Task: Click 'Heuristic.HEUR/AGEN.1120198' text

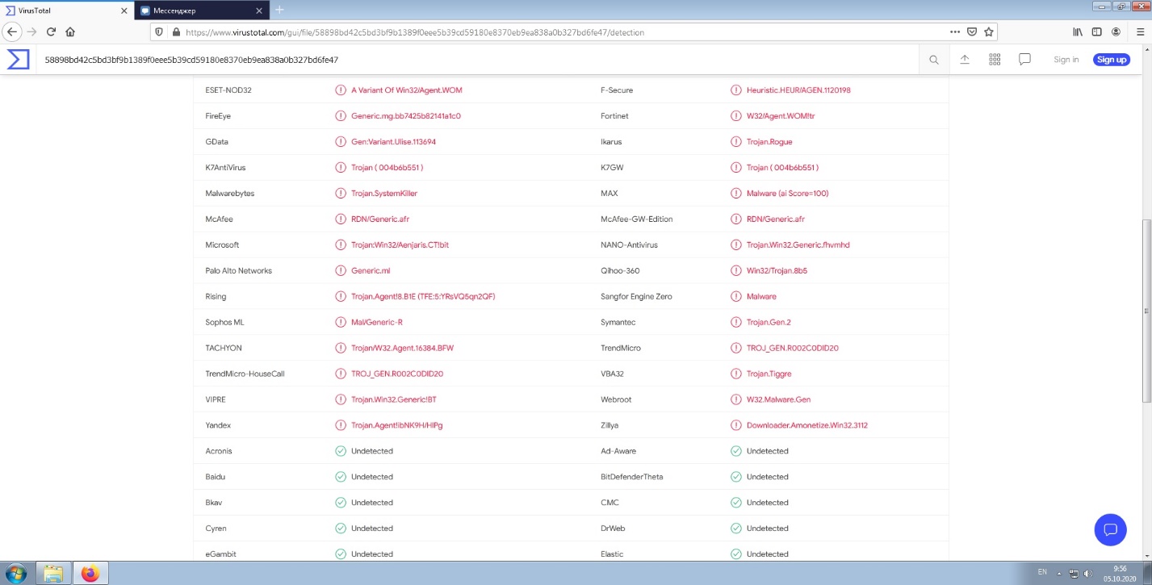Action: coord(798,90)
